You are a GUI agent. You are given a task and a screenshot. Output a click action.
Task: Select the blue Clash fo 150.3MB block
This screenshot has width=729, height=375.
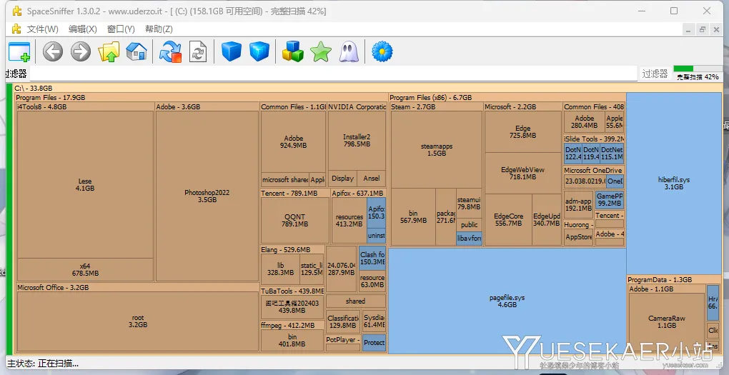[x=372, y=258]
